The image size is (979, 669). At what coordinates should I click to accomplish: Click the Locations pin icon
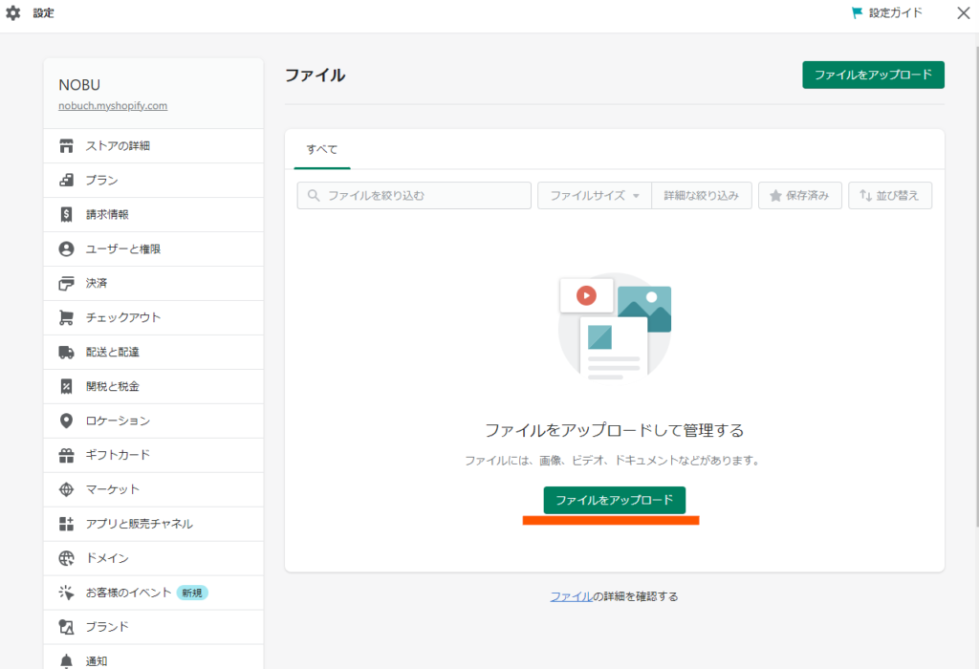point(66,421)
